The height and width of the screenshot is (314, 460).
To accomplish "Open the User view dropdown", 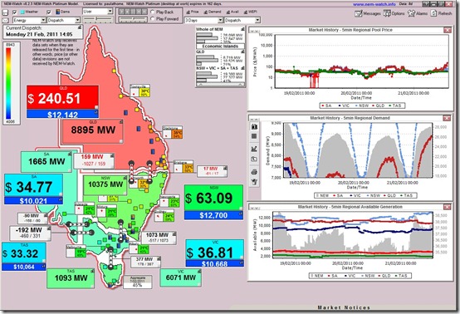I will click(98, 12).
